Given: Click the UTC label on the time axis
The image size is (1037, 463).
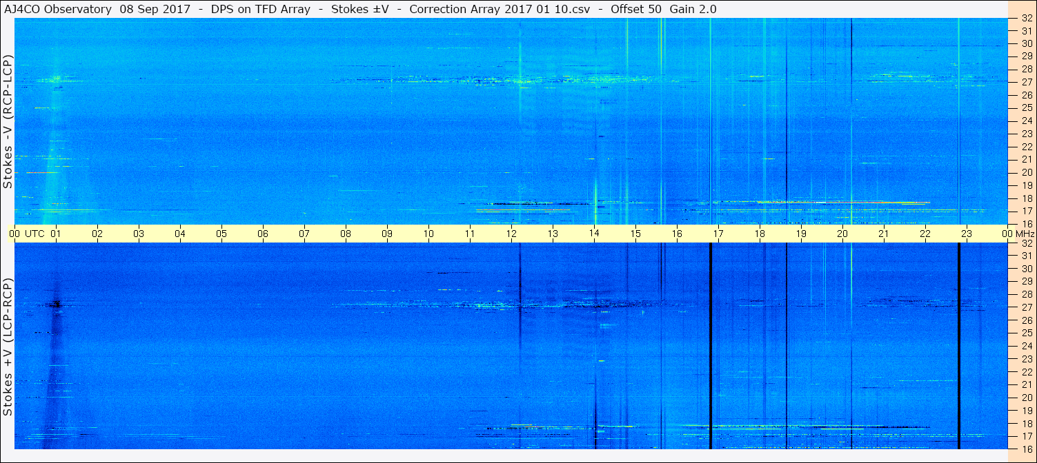Looking at the screenshot, I should click(34, 234).
